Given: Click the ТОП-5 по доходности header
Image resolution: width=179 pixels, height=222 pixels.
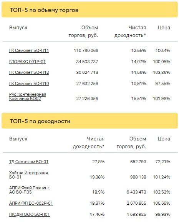Looking at the screenshot, I should (40, 121).
